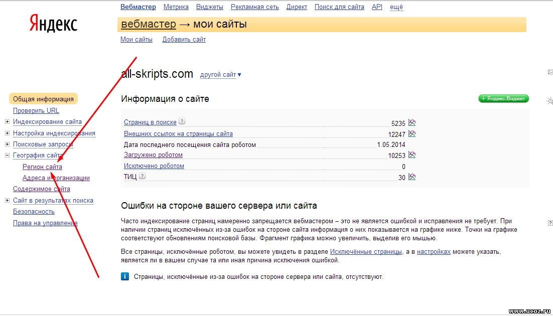
Task: Open the ещё menu in top bar
Action: click(396, 7)
